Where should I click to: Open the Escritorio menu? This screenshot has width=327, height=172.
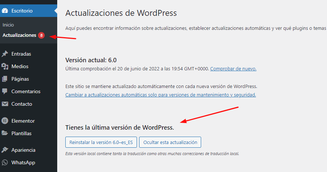(28, 11)
